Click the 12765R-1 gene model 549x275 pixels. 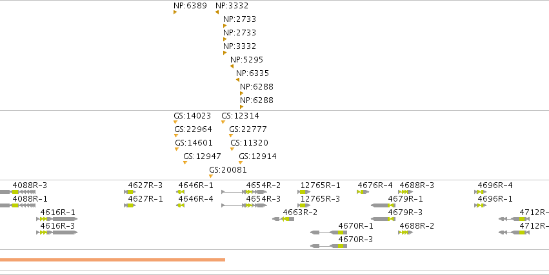(304, 192)
